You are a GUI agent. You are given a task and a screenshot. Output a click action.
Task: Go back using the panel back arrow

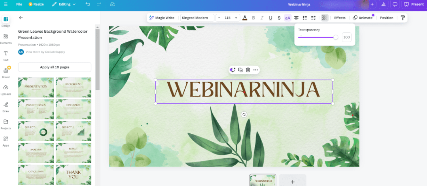tap(21, 18)
